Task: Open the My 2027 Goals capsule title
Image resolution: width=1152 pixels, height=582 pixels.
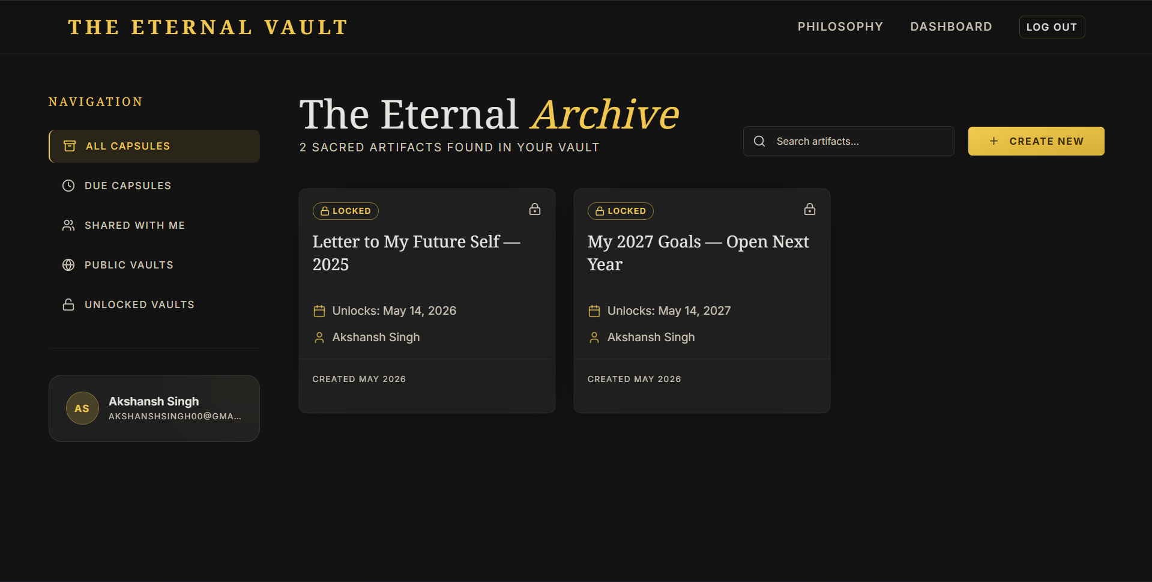Action: [x=698, y=253]
